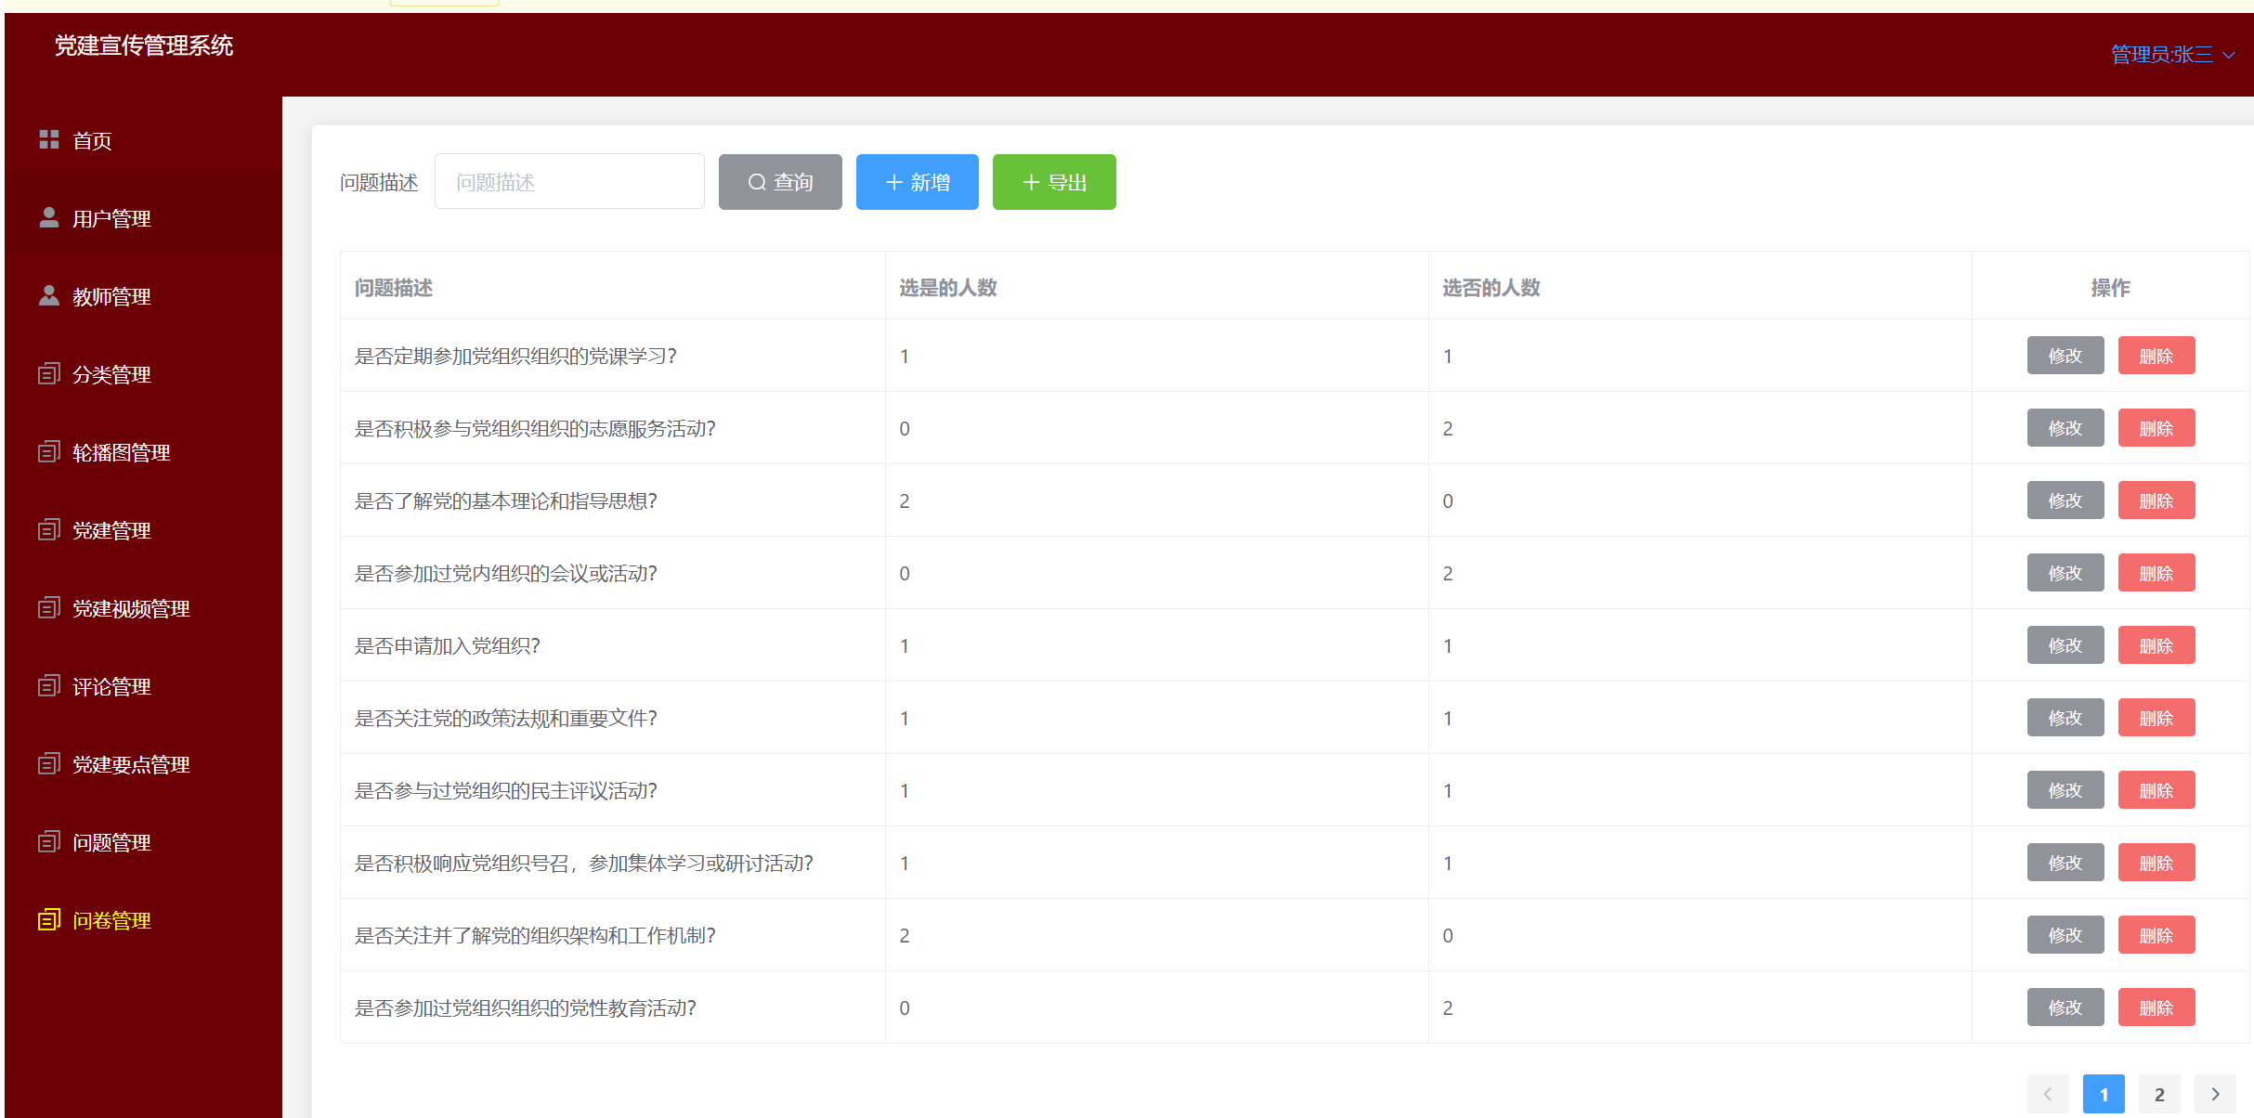Go to page 2 of results
This screenshot has width=2254, height=1118.
[x=2158, y=1093]
